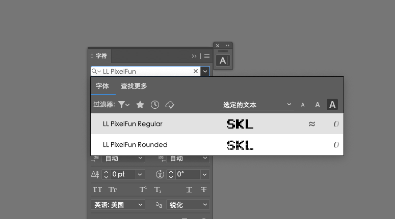Click the character rotation 0° field
This screenshot has height=219, width=395.
pos(188,174)
